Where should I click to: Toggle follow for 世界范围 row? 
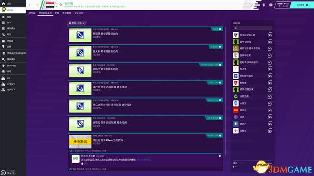point(270,96)
